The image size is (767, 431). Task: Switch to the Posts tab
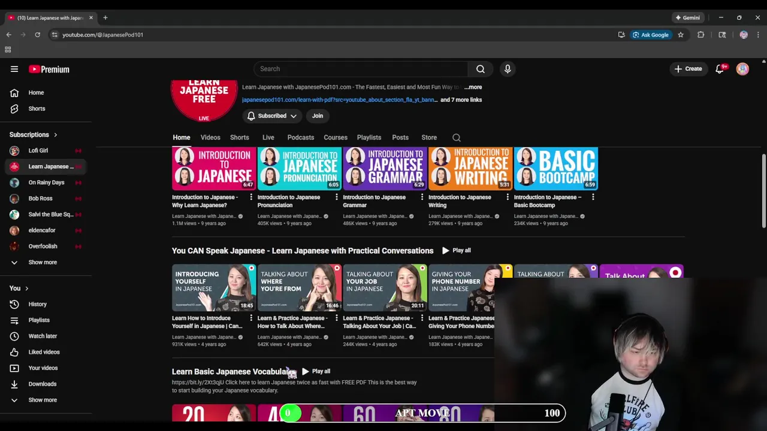pos(400,138)
